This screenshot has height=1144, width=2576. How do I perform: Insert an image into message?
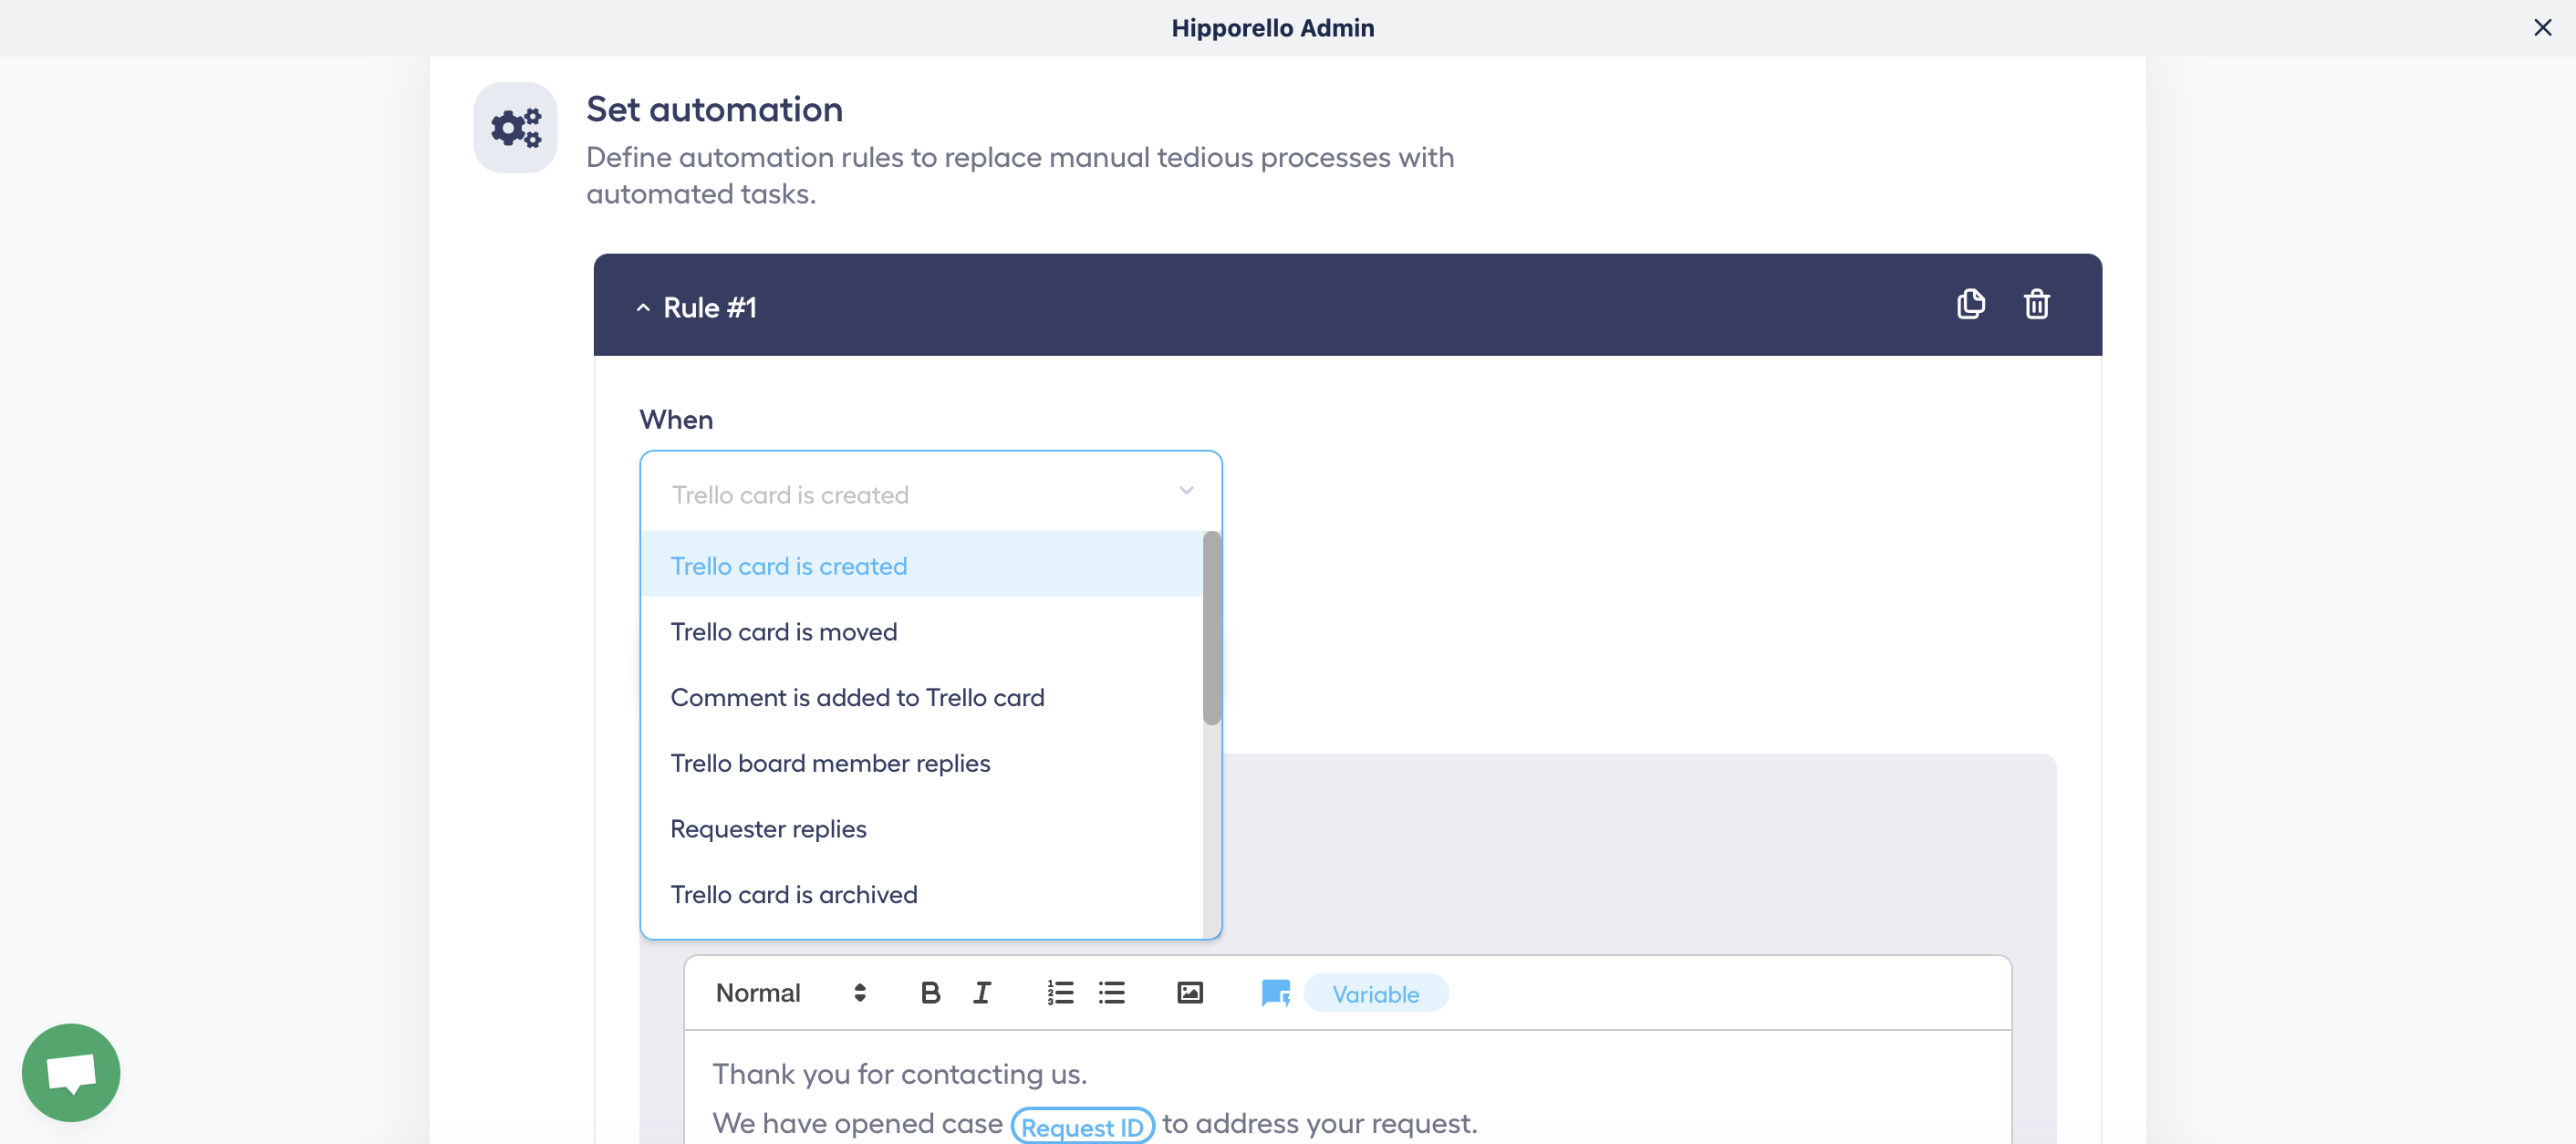[1189, 993]
